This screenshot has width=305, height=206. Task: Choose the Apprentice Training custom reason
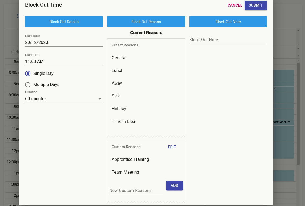pos(130,160)
